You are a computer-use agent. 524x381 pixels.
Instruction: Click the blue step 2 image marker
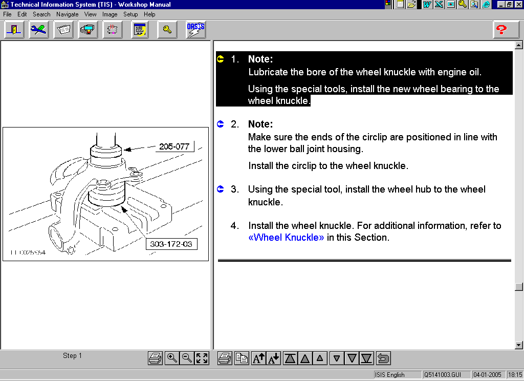pyautogui.click(x=220, y=124)
